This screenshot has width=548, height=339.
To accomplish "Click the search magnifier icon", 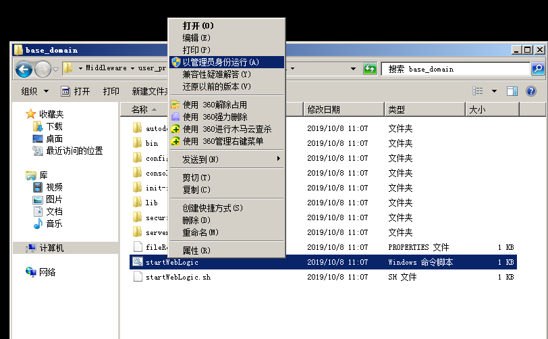I will click(538, 69).
